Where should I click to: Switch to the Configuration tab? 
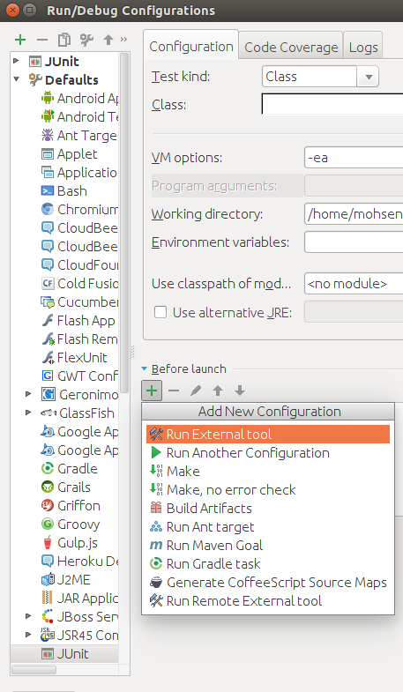tap(191, 47)
